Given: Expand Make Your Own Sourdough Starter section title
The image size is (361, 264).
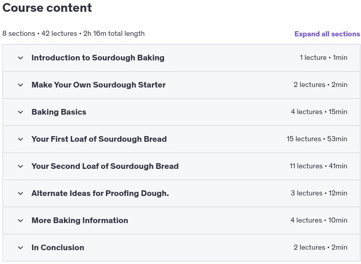Looking at the screenshot, I should 99,85.
